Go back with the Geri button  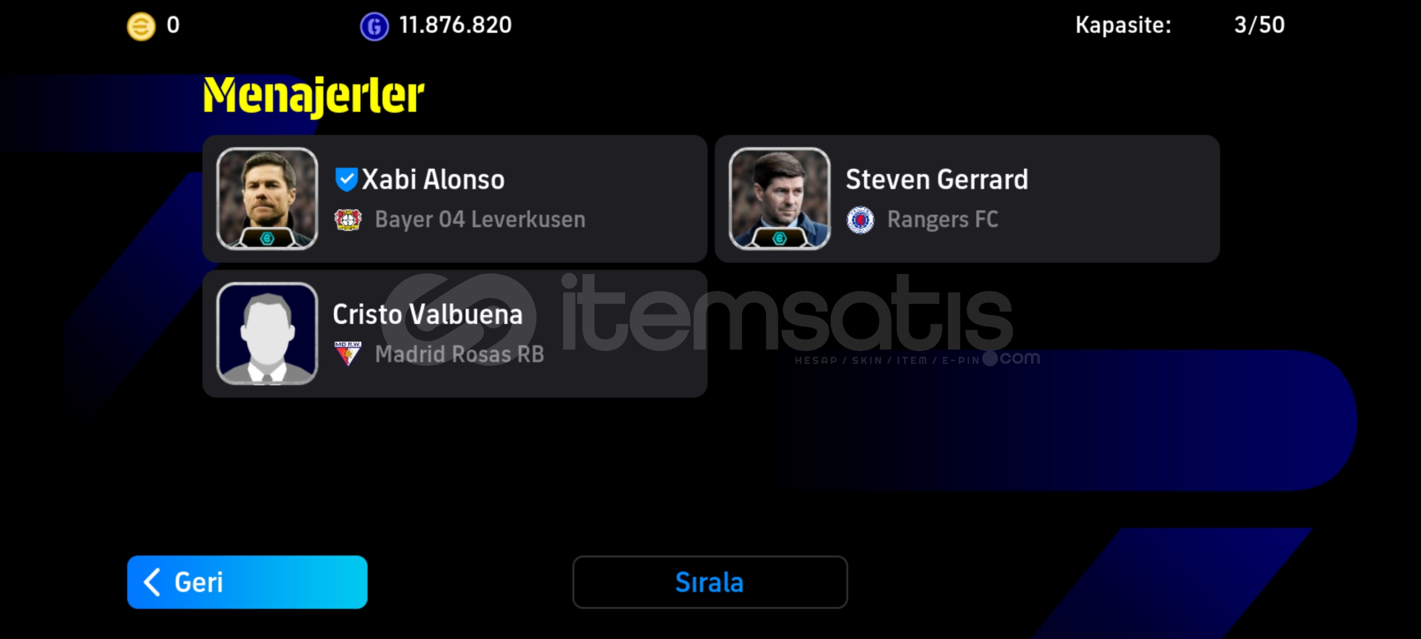pos(247,582)
